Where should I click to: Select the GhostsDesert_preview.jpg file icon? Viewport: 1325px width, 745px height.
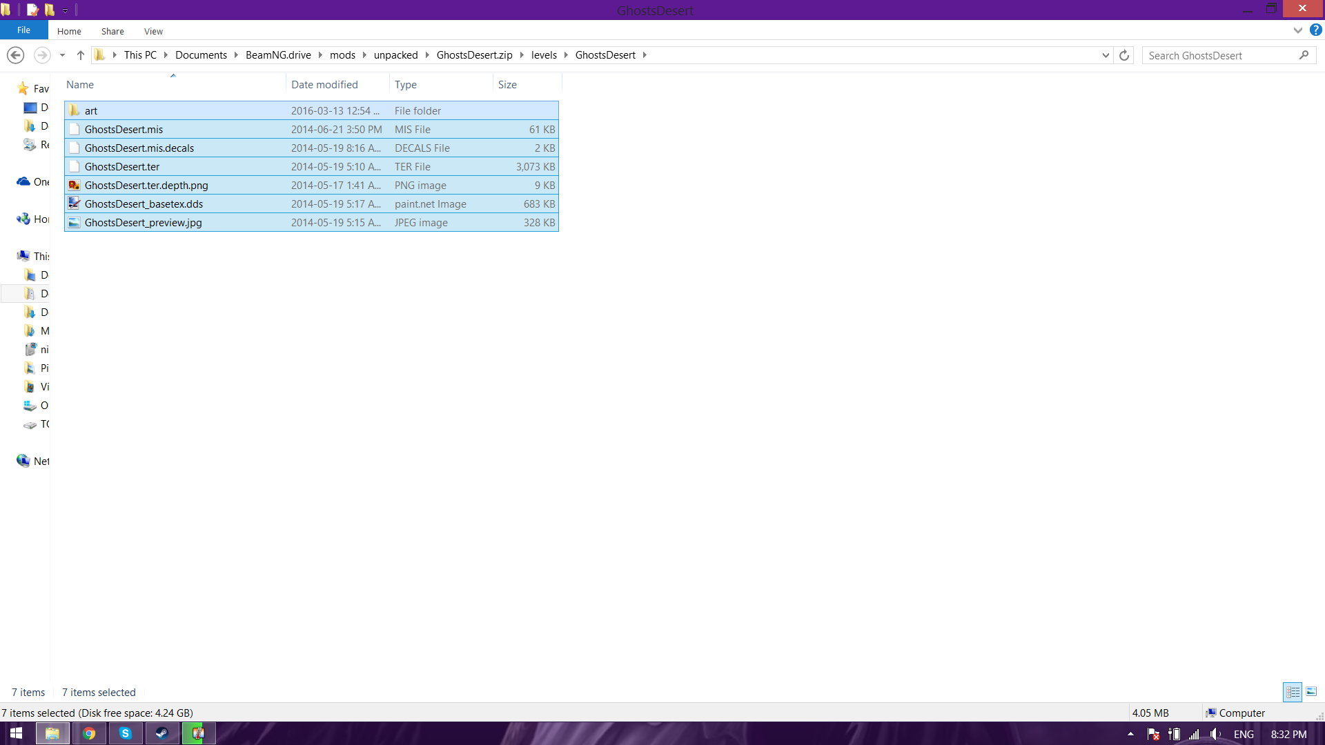tap(74, 222)
